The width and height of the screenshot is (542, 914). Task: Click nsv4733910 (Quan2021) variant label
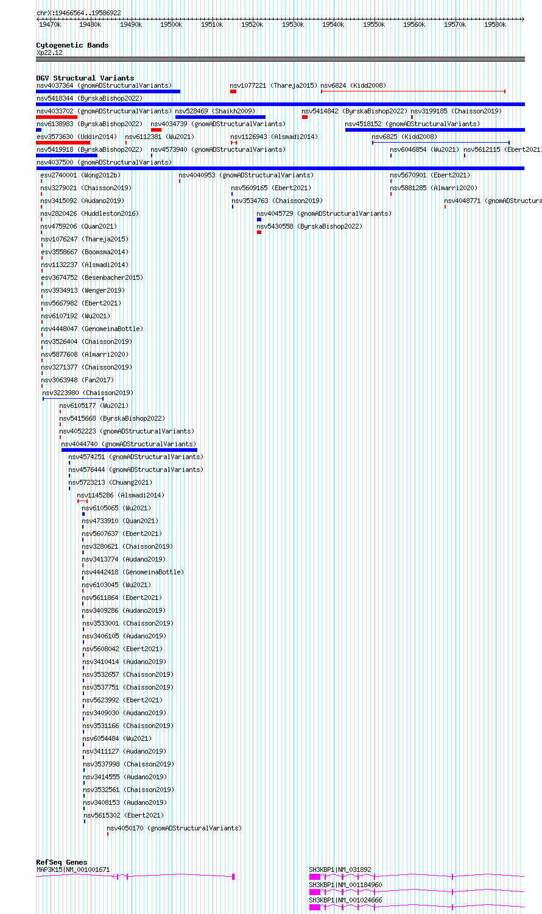[120, 521]
